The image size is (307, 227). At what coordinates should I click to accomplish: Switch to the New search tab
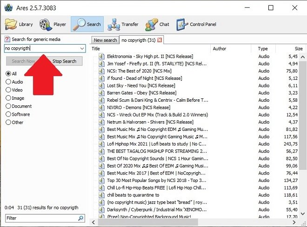coord(105,40)
